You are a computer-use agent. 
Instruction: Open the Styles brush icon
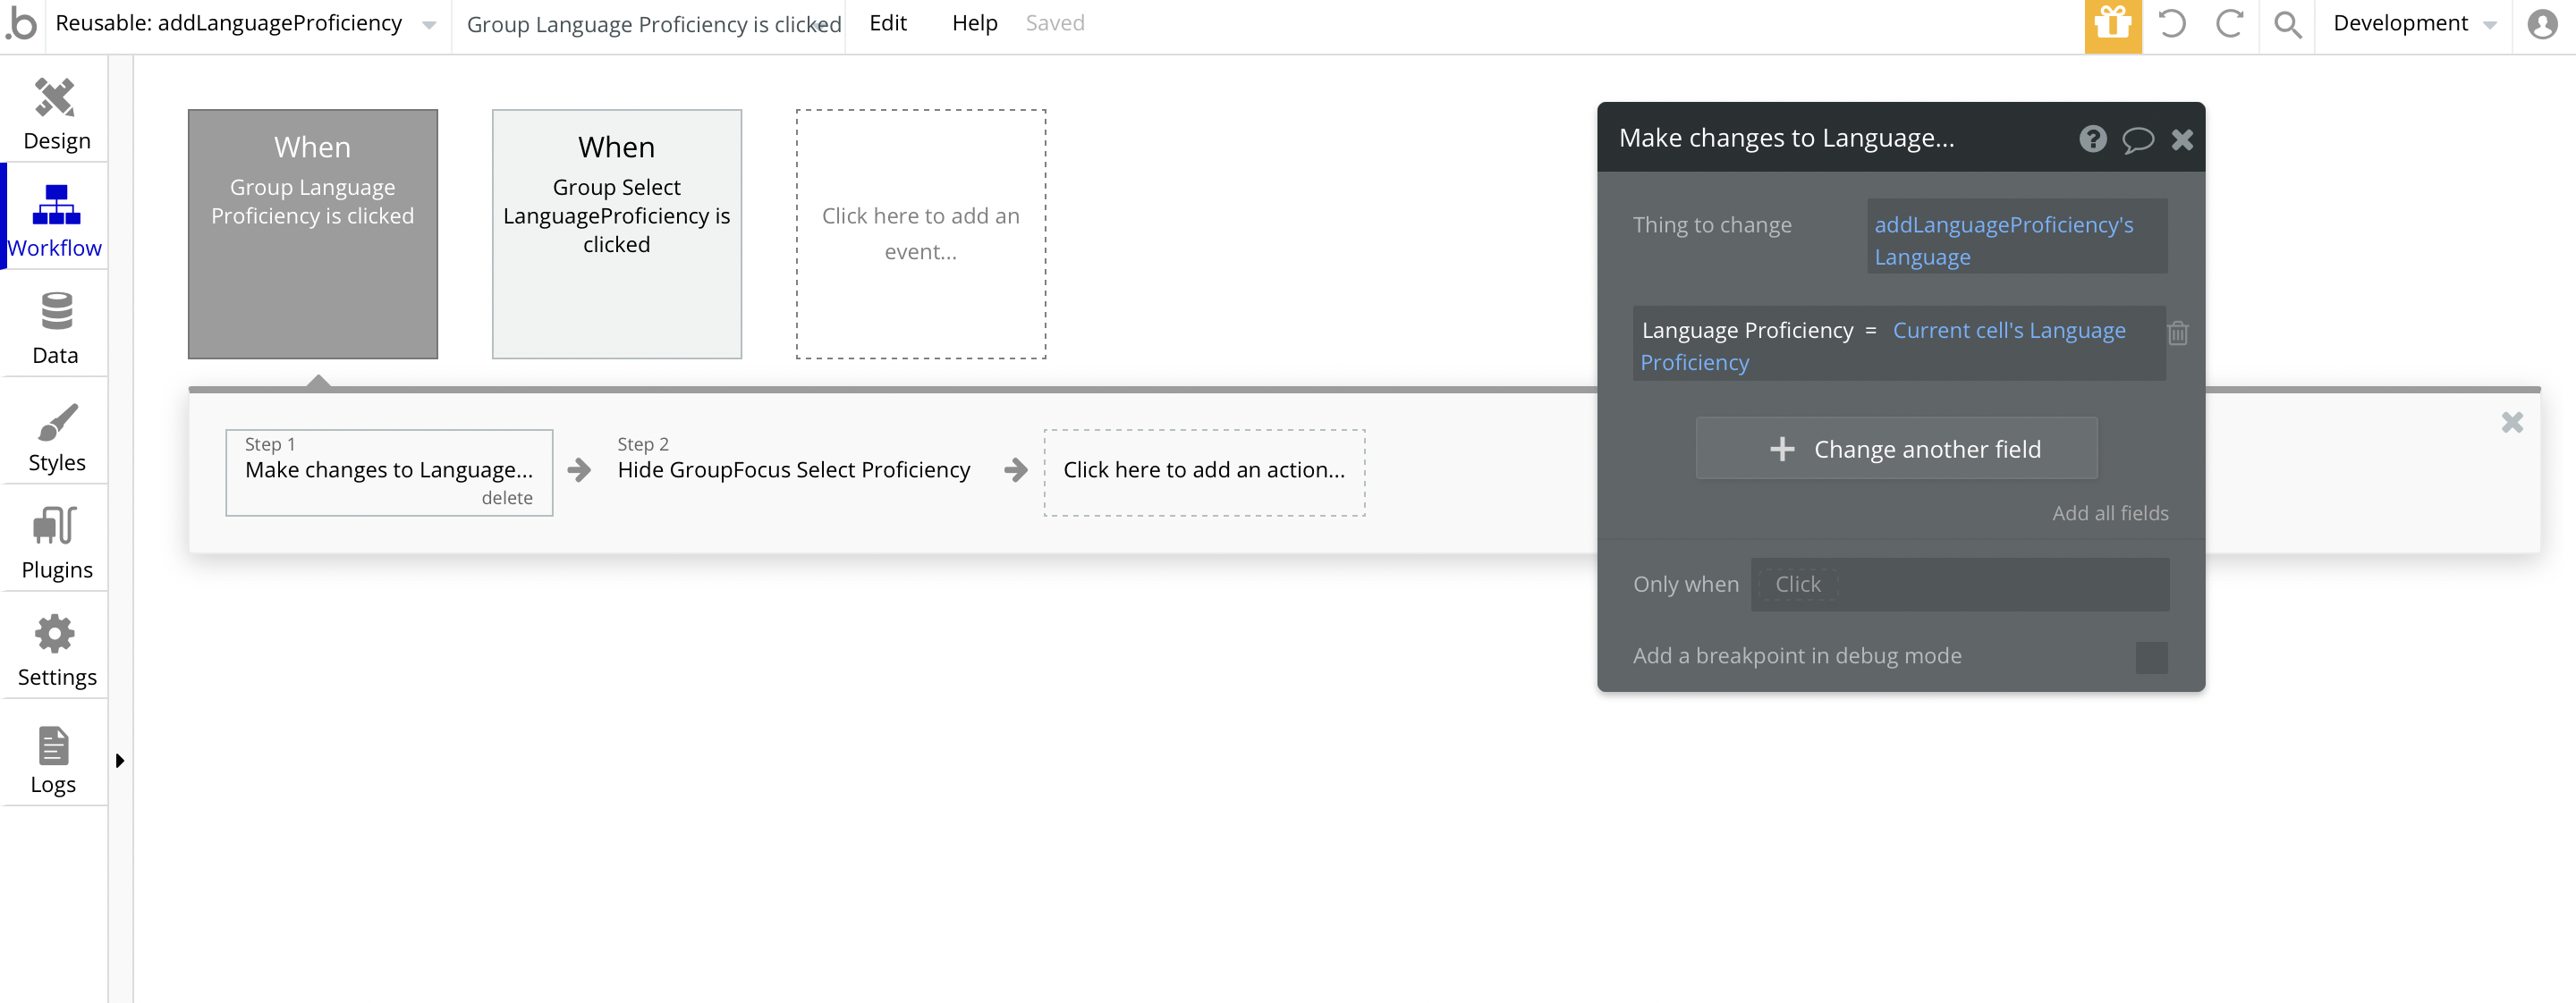pyautogui.click(x=56, y=423)
